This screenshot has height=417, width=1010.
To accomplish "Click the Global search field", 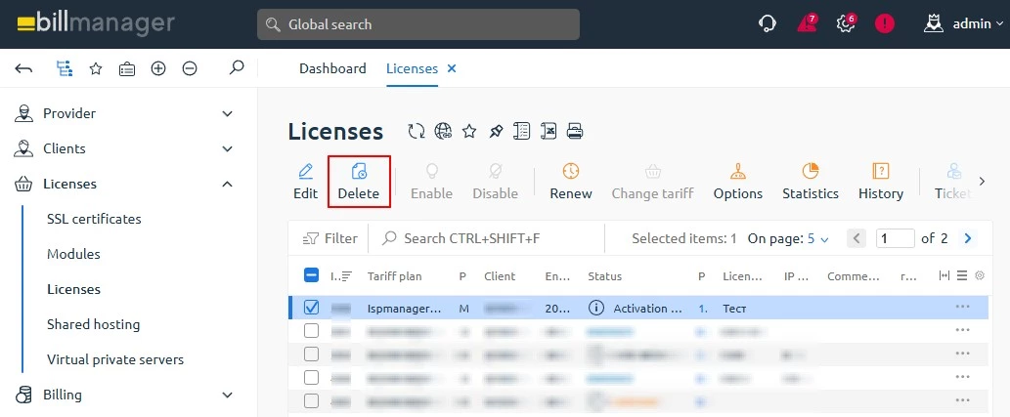I will [418, 24].
